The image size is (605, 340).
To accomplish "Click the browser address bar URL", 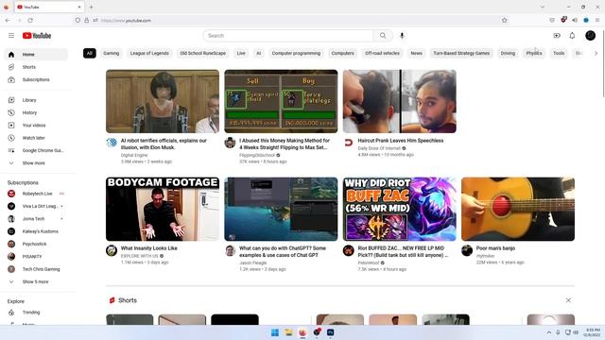I will [x=126, y=21].
